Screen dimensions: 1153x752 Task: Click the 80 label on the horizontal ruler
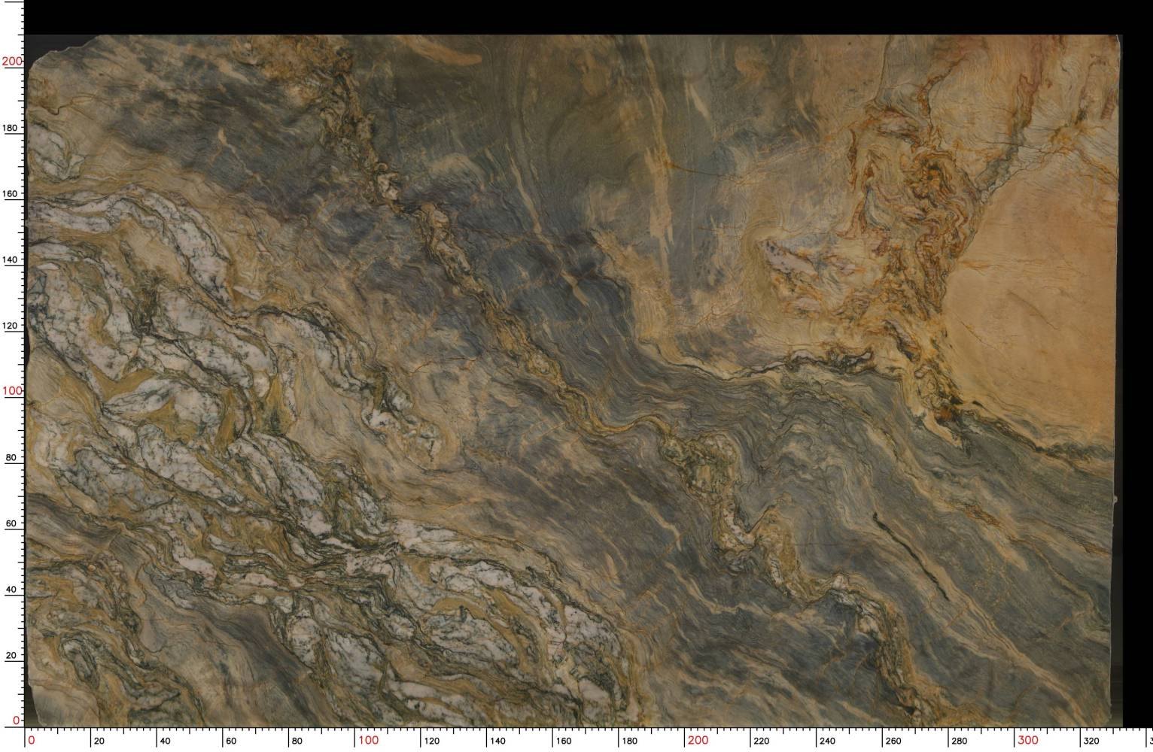297,741
